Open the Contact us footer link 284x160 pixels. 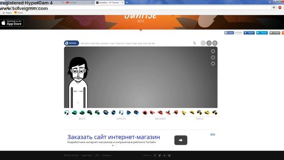click(x=107, y=155)
